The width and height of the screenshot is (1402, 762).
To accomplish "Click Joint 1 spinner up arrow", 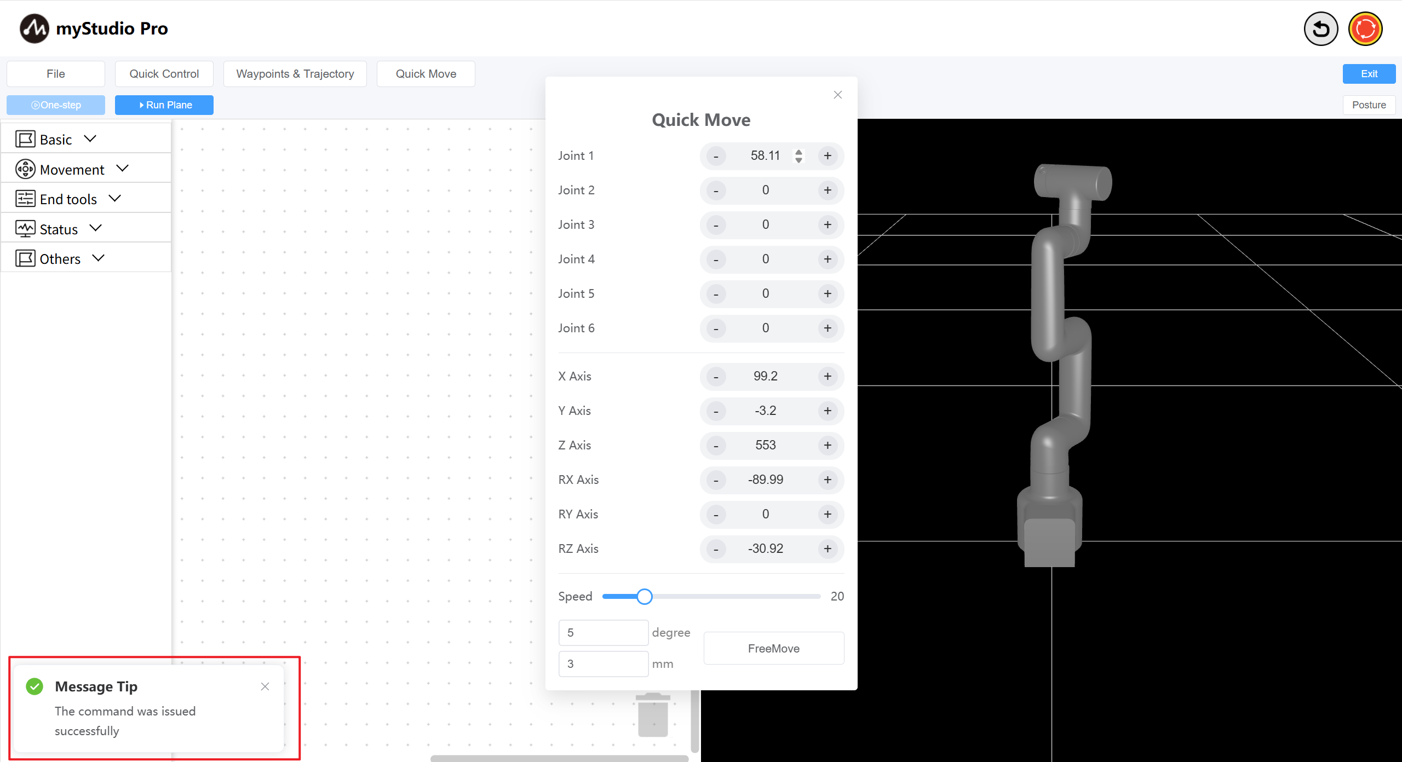I will pyautogui.click(x=799, y=152).
